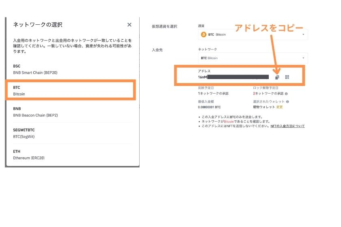Click the 1ネットワークの承認 text
This screenshot has width=341, height=227.
213,94
